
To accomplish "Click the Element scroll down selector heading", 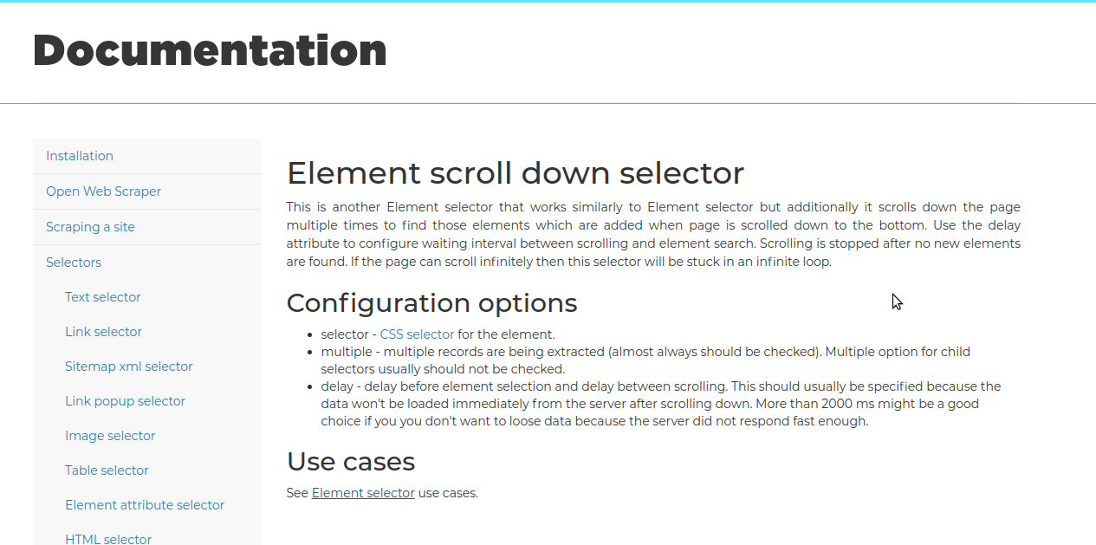I will click(x=515, y=173).
